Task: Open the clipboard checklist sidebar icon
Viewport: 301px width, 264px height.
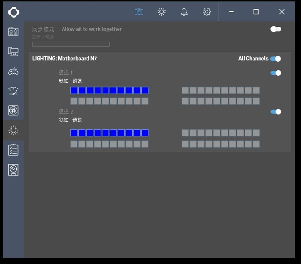Action: pos(14,150)
